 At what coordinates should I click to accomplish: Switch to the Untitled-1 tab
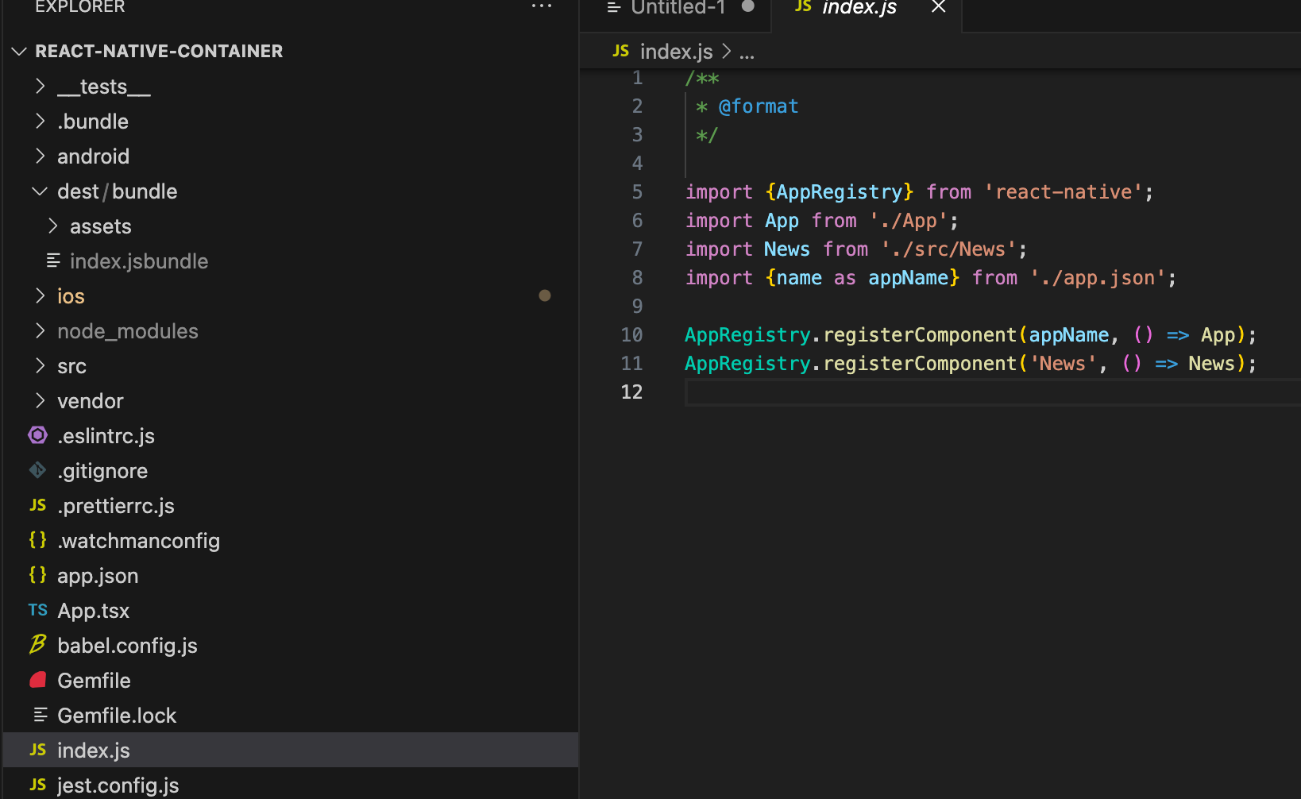click(x=678, y=8)
